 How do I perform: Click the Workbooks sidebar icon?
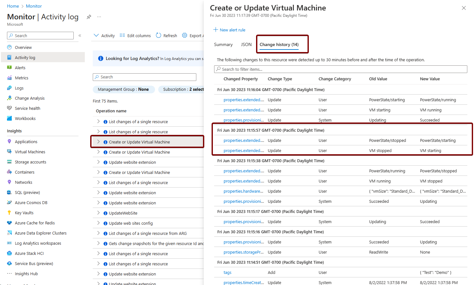[10, 118]
